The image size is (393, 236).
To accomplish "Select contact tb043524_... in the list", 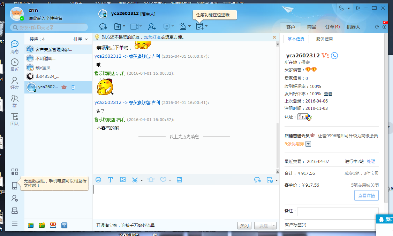I will point(58,76).
